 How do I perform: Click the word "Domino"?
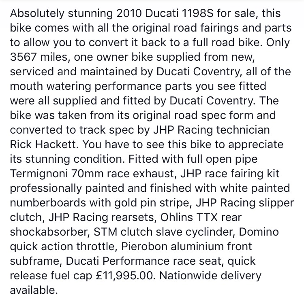259,232
